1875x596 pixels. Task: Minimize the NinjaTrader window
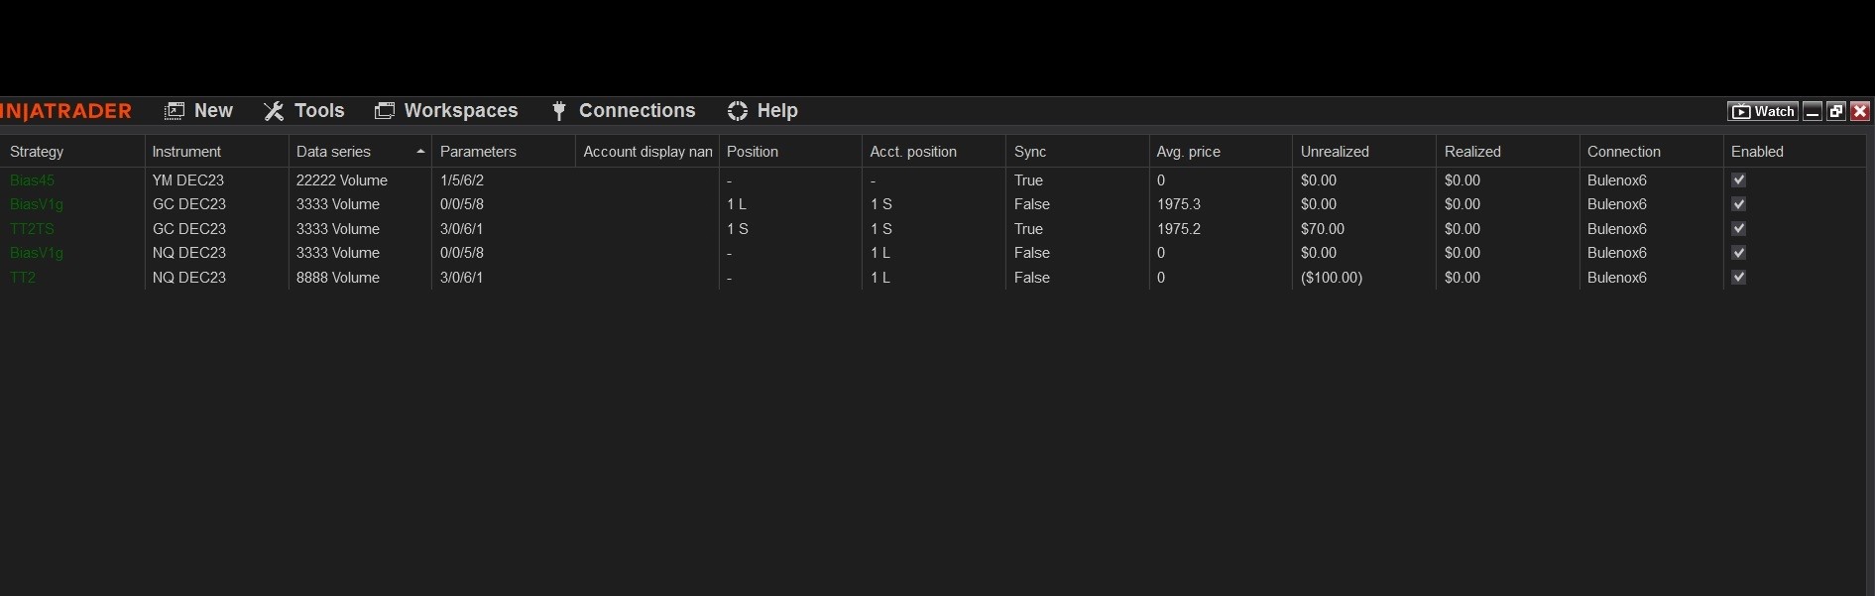[x=1813, y=111]
